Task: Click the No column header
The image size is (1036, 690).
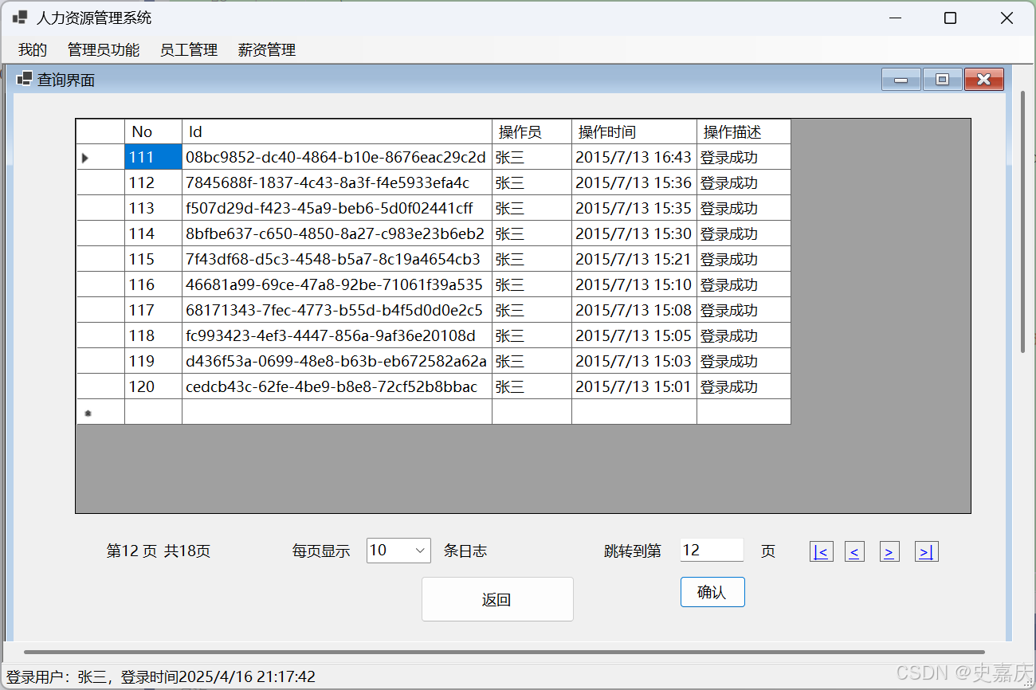Action: (x=153, y=131)
